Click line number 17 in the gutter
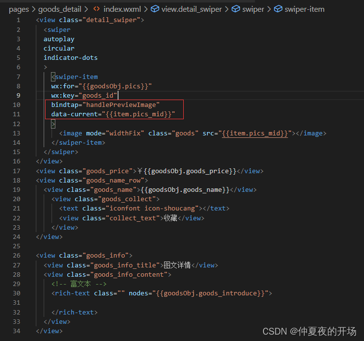Screen dimensions: 364x341 (17, 171)
